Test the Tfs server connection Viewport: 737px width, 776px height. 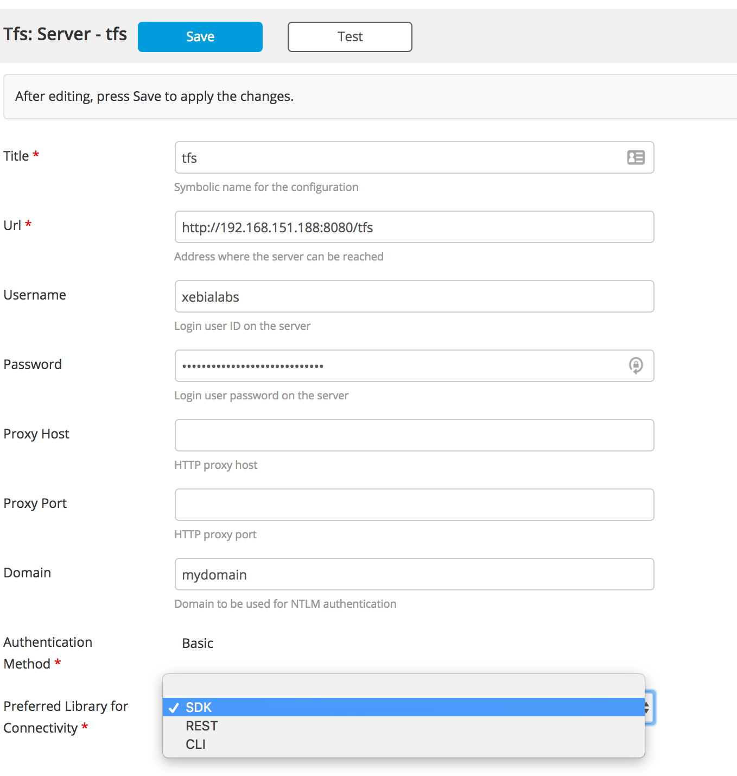350,37
